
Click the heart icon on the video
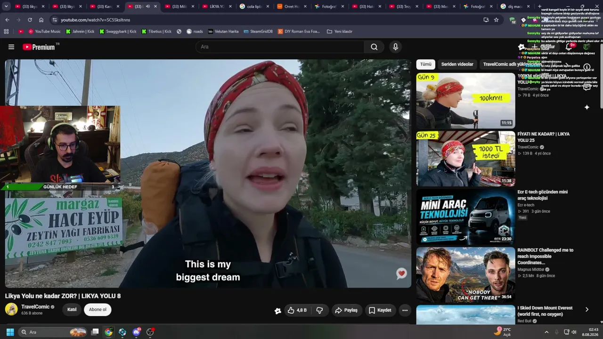[x=401, y=274]
